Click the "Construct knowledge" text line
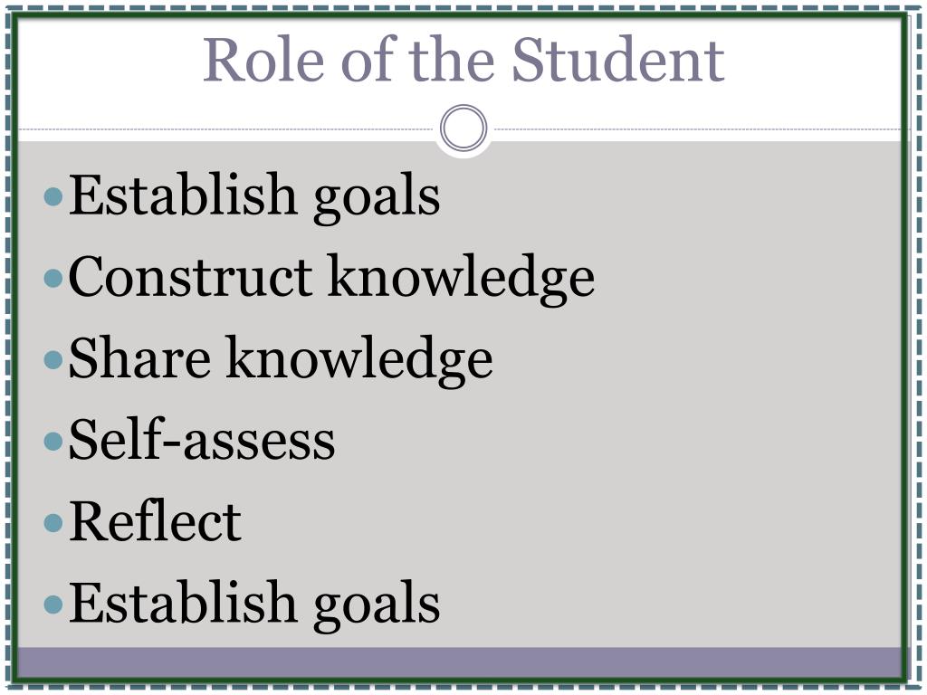Image resolution: width=927 pixels, height=695 pixels. point(331,279)
